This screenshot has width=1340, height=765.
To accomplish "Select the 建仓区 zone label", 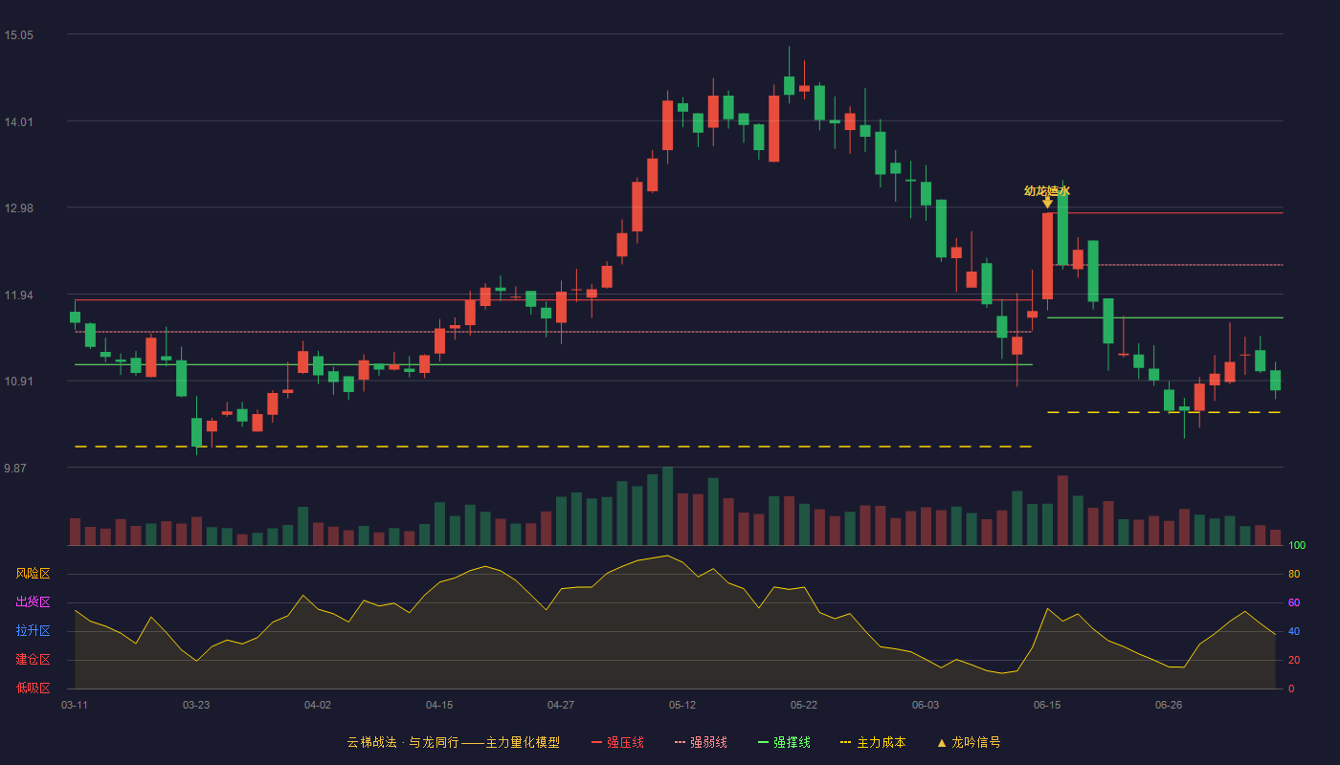I will (33, 660).
